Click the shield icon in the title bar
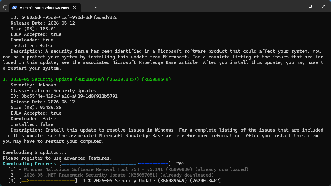Viewport: 331px width, 186px height. click(5, 7)
